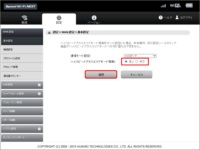Viewport: 200px width, 150px height.
Task: Click the battery status icon
Action: tap(189, 6)
